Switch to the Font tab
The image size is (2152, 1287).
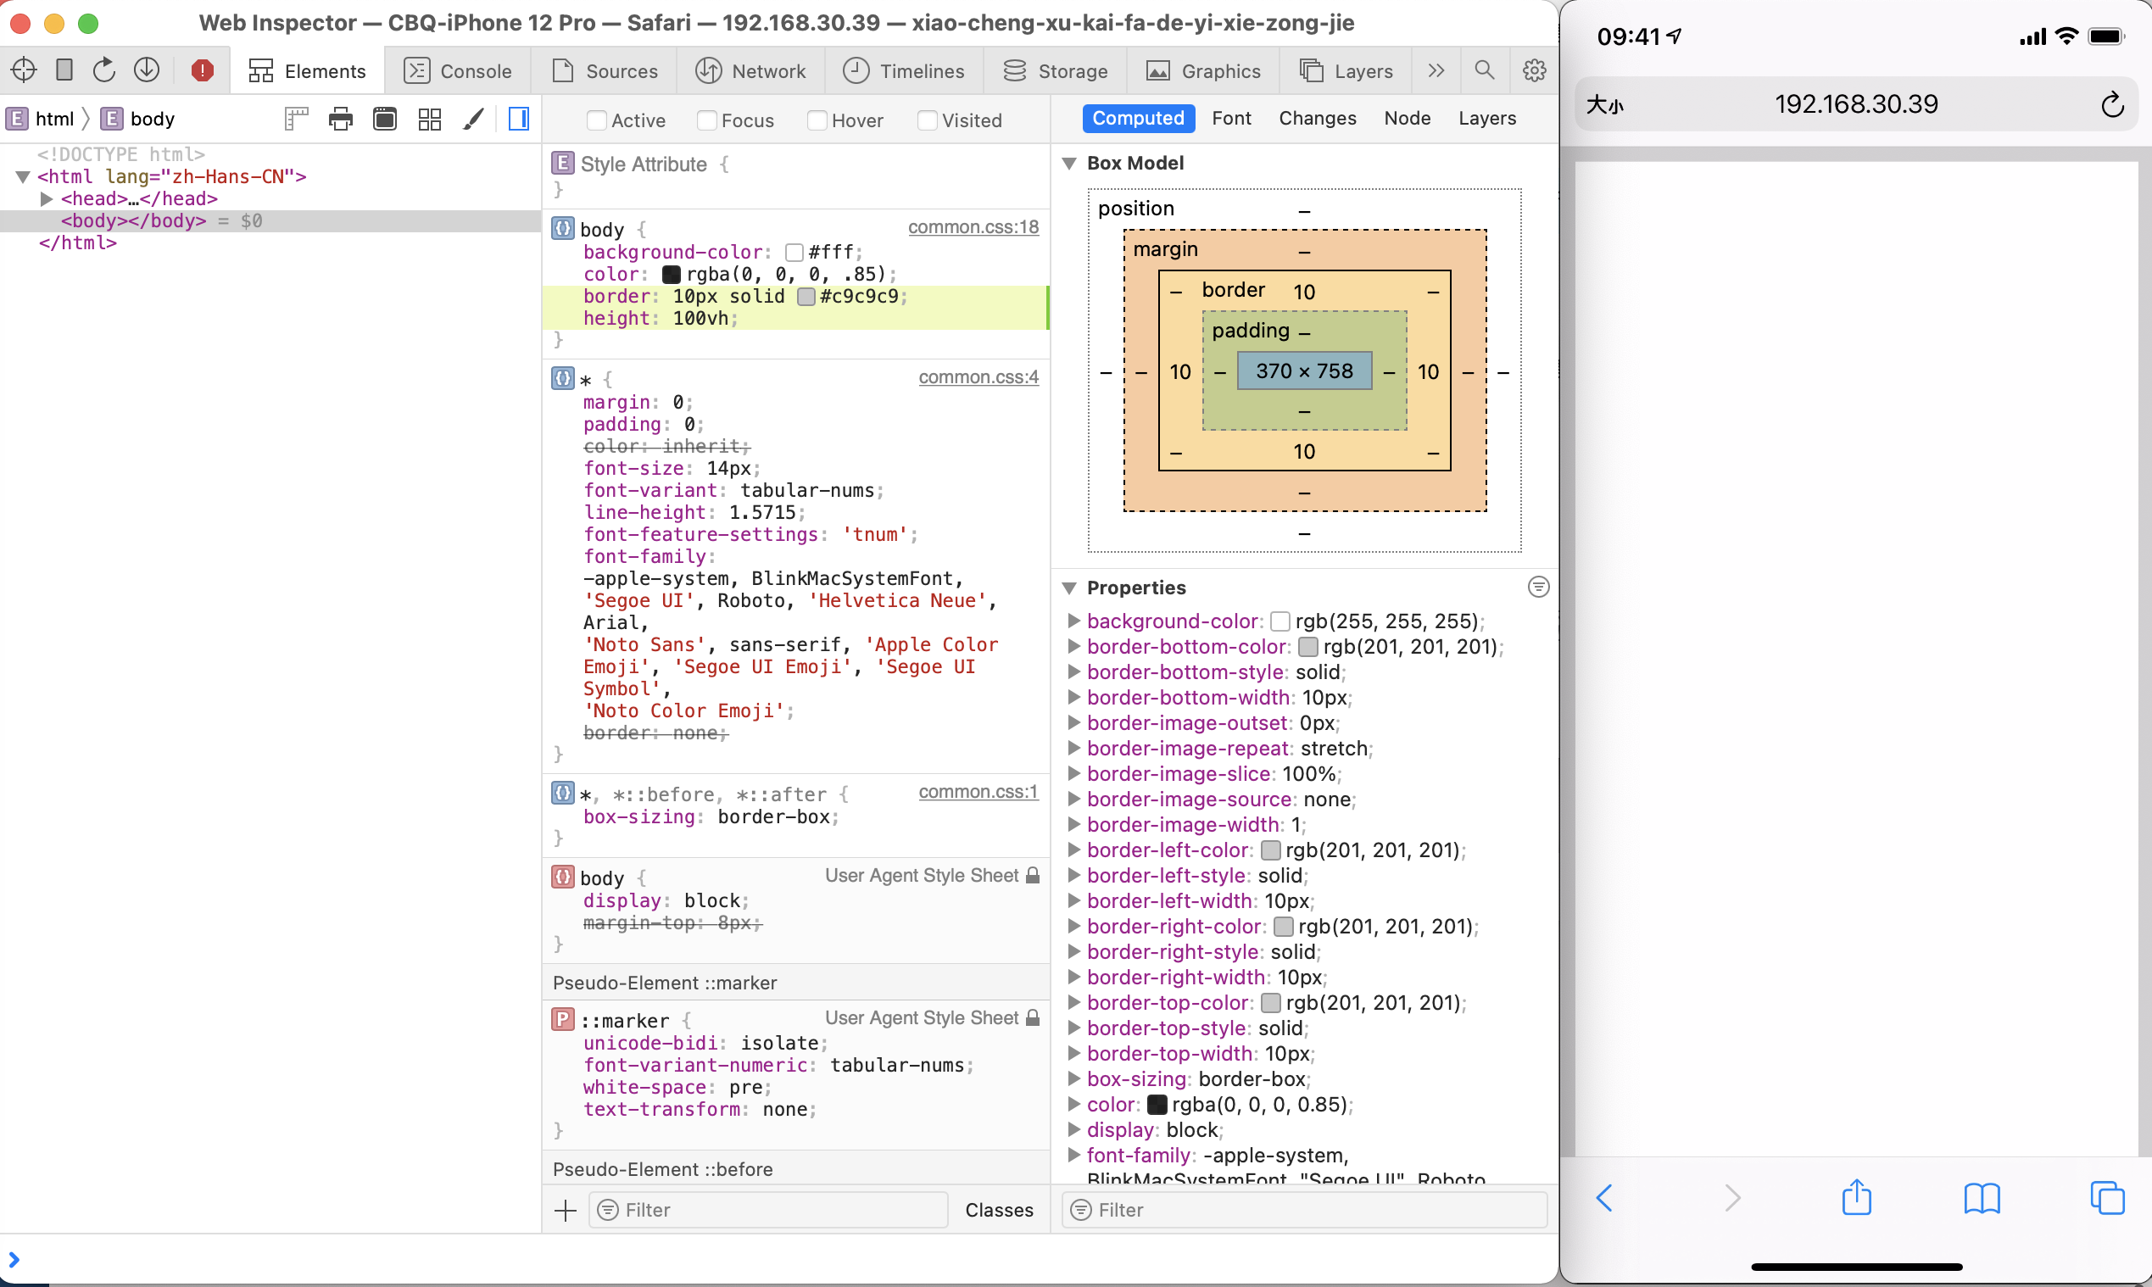pos(1231,118)
